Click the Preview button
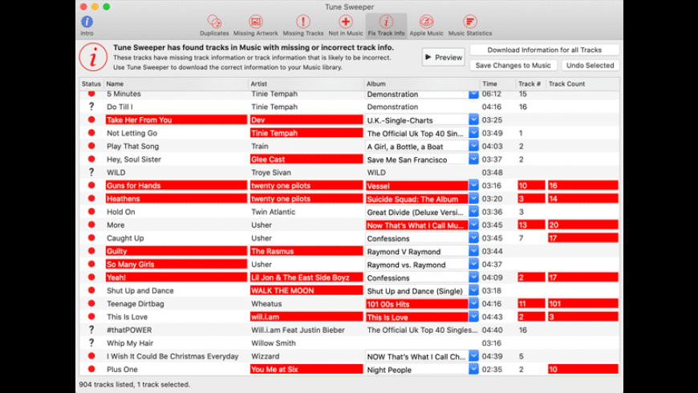698x393 pixels. (444, 57)
